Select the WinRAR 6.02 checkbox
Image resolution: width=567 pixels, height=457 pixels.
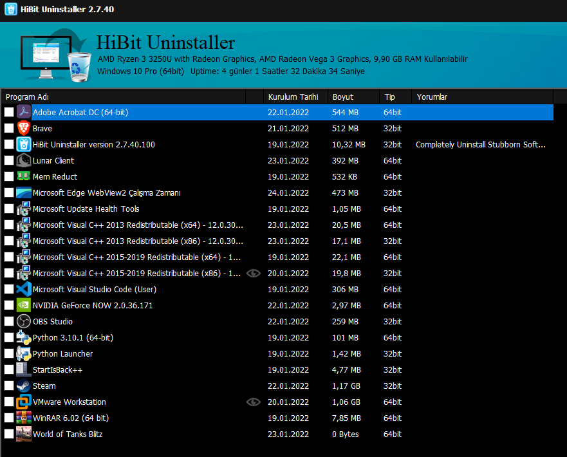point(9,418)
